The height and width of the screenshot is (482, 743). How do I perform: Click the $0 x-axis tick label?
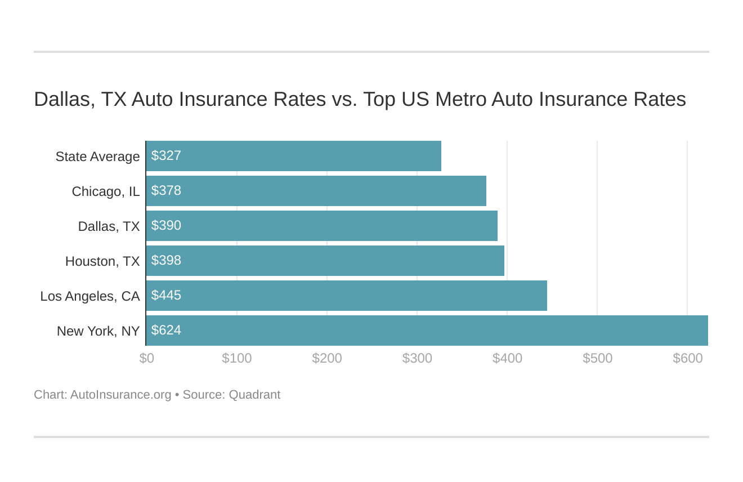(146, 358)
